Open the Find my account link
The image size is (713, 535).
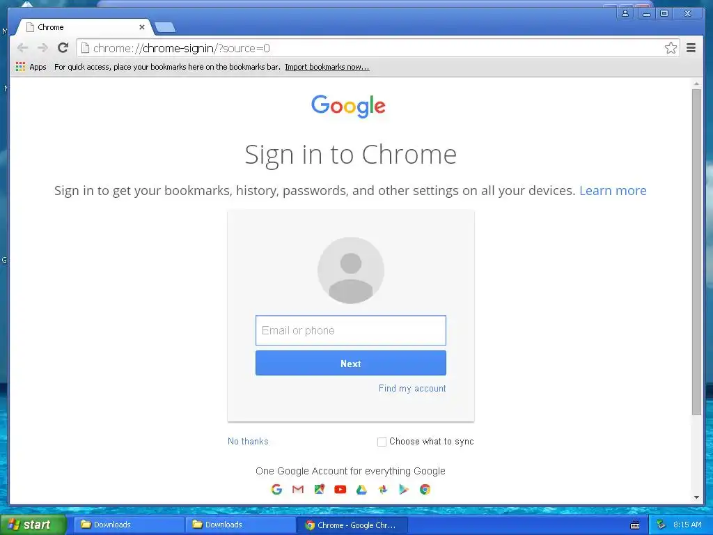click(x=412, y=388)
